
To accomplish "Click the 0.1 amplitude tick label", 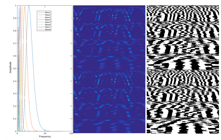I will click(15, 118).
